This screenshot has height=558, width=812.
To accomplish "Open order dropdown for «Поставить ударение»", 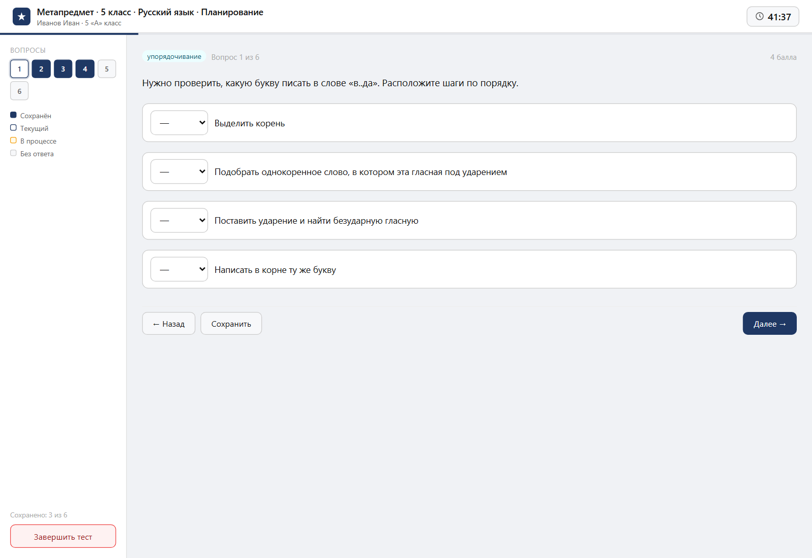I will [179, 220].
